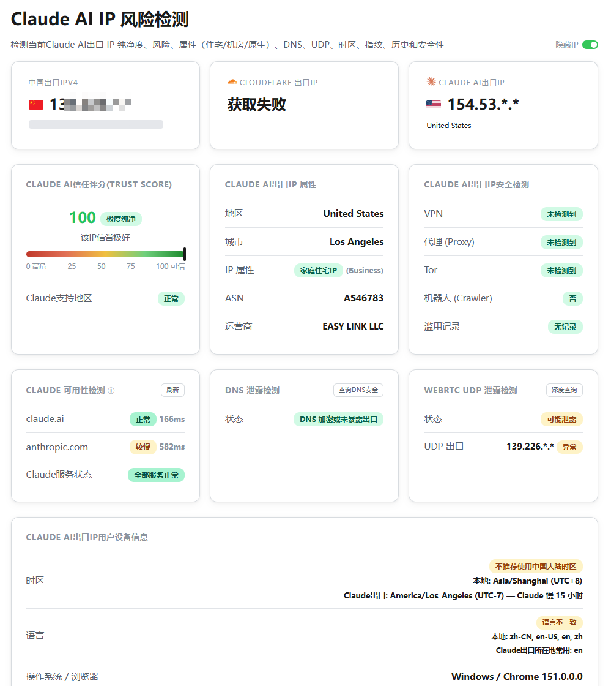Click the 本地: zh-CN, en-US language line
The image size is (611, 686).
click(537, 637)
